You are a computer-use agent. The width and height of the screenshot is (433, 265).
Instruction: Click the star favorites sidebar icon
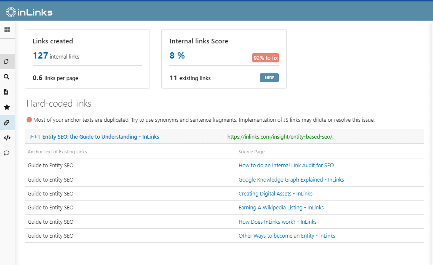click(7, 107)
